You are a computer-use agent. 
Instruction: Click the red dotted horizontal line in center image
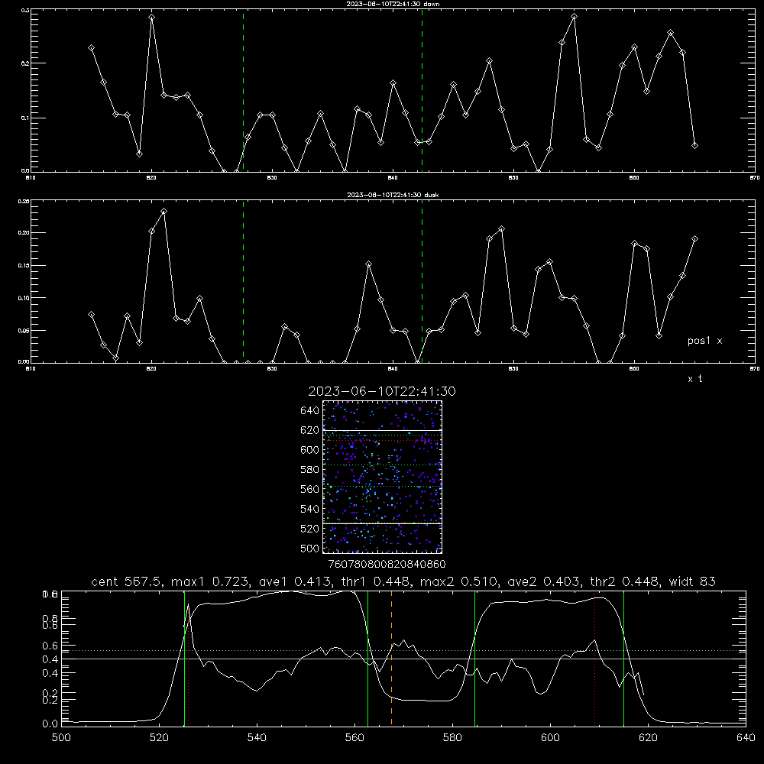(382, 441)
